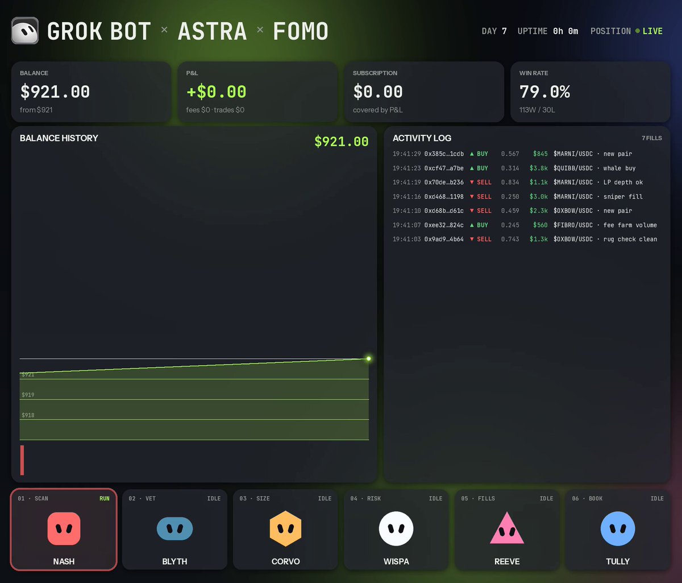
Task: Click the 06 · BOOK stage label
Action: [587, 498]
